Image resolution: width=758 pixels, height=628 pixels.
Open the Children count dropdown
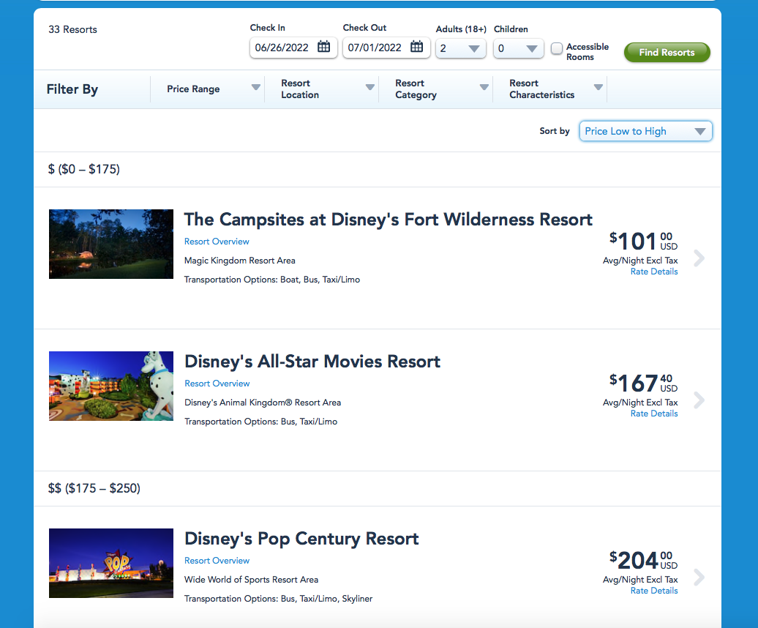pyautogui.click(x=519, y=49)
